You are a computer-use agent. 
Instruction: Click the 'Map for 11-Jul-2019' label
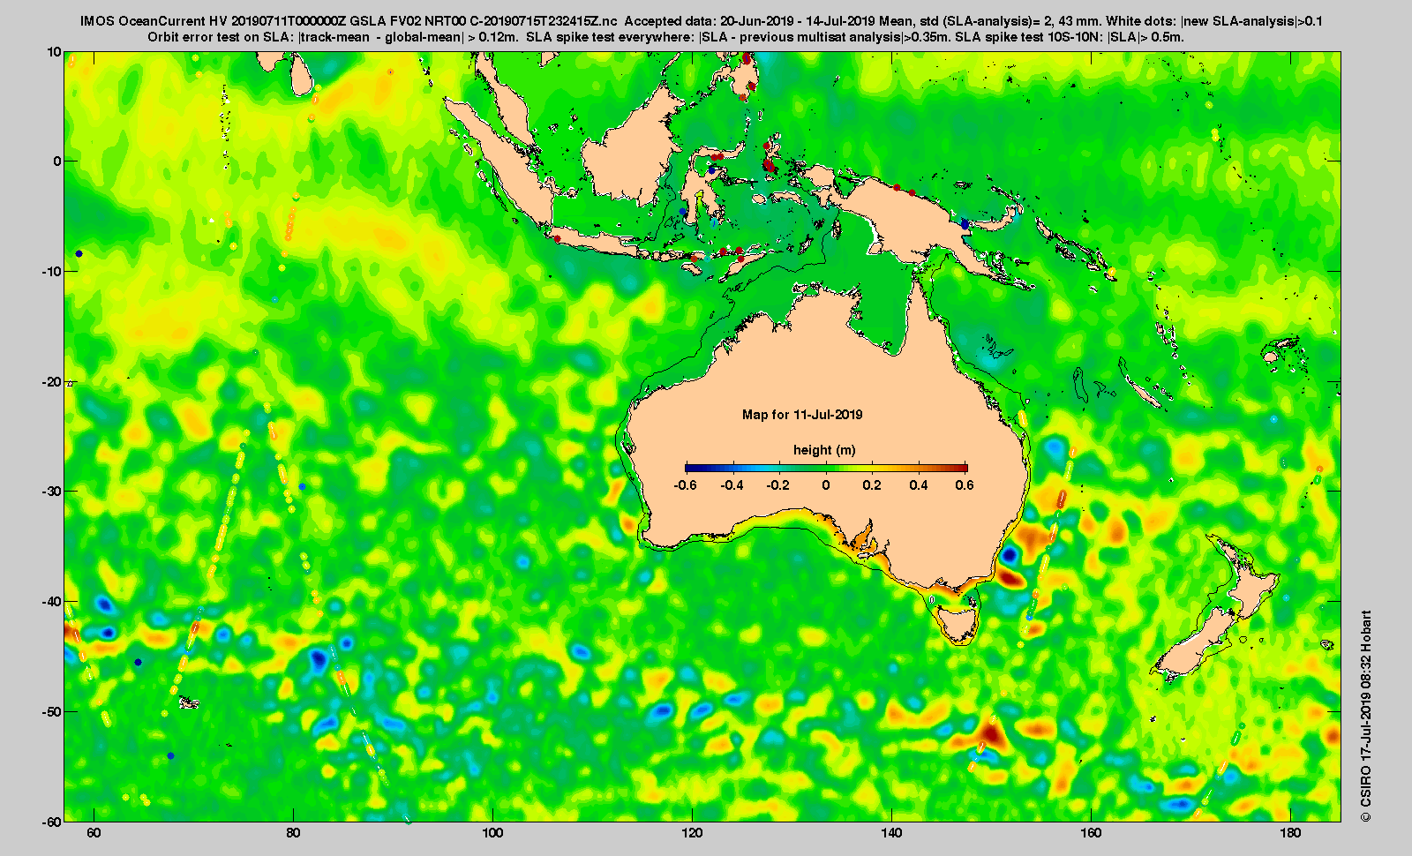click(802, 415)
